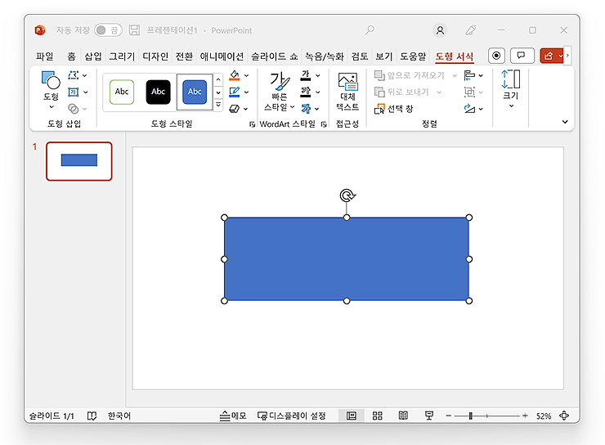Image resolution: width=605 pixels, height=445 pixels.
Task: Switch to 그리기 tab
Action: click(122, 56)
